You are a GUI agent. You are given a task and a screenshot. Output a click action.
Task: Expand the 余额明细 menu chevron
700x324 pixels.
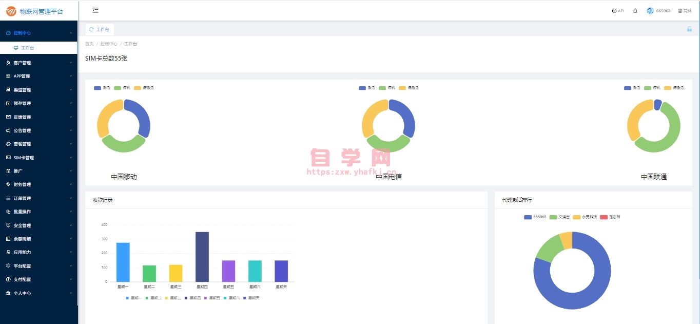tap(70, 239)
